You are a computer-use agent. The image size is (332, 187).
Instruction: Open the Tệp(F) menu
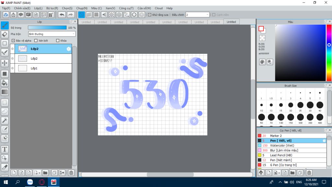tap(6, 8)
